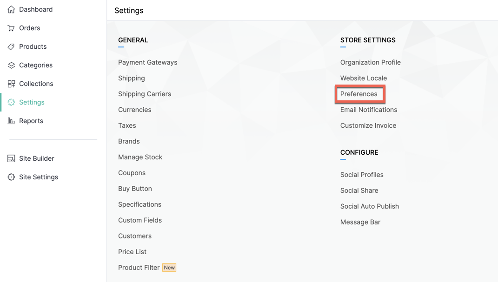This screenshot has height=282, width=498.
Task: Click the Orders cart icon
Action: [x=11, y=28]
